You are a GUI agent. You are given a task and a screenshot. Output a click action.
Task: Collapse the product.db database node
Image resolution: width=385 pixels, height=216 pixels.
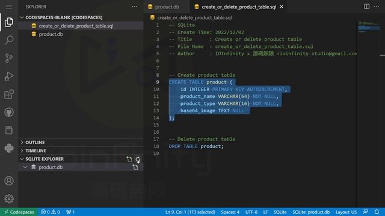25,167
